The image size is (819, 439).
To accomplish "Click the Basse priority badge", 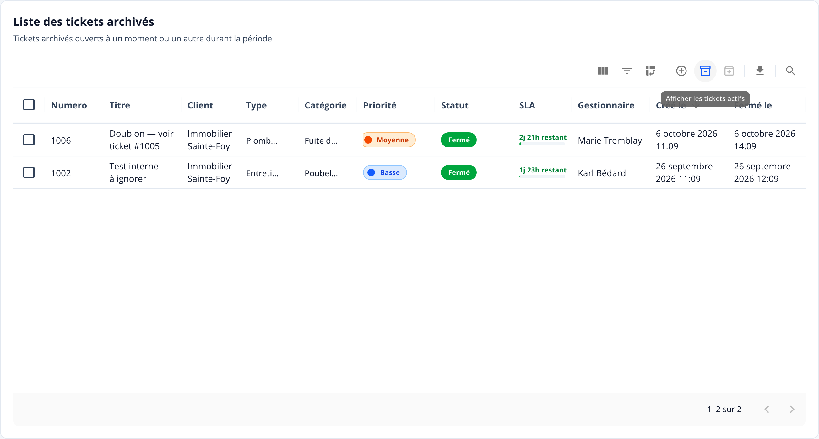I will tap(385, 173).
